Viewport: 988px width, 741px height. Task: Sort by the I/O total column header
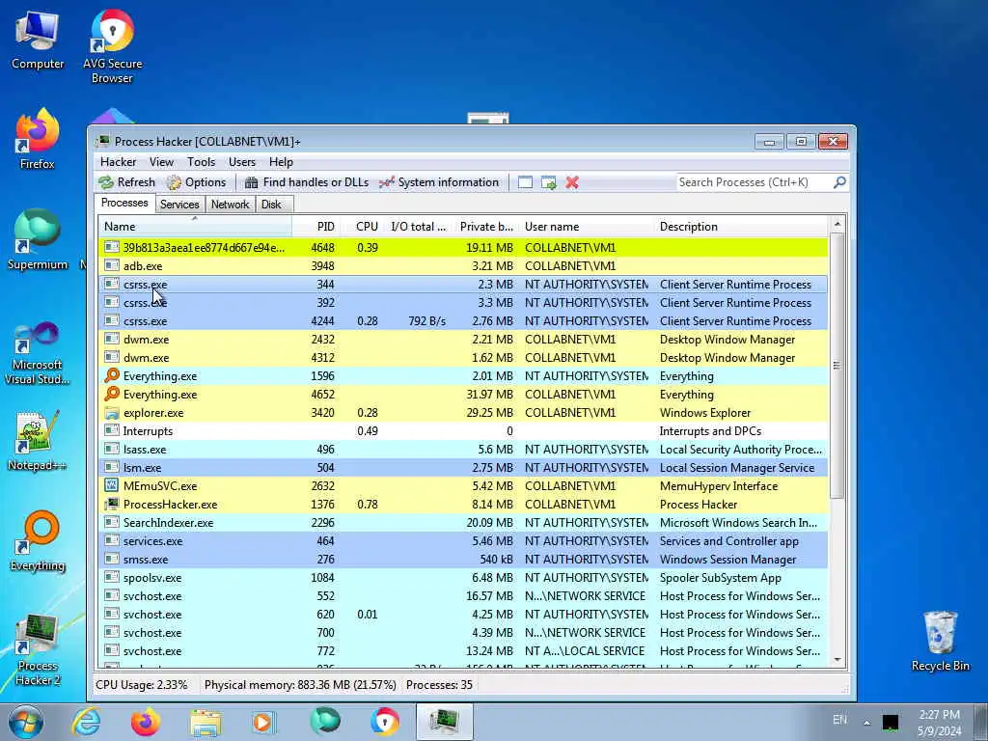418,226
